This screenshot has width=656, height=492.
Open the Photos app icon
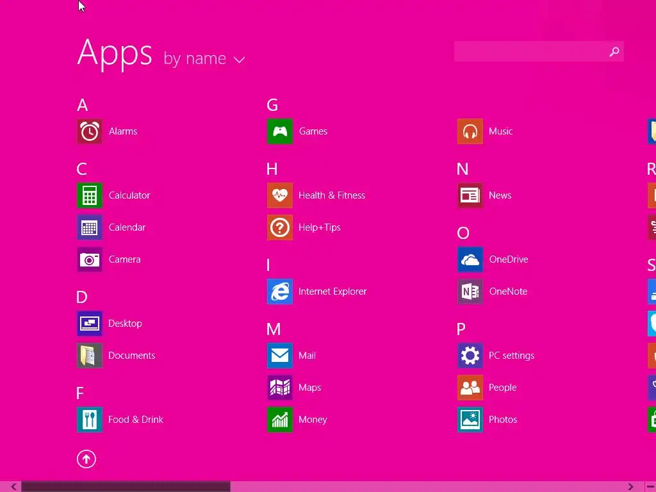470,420
